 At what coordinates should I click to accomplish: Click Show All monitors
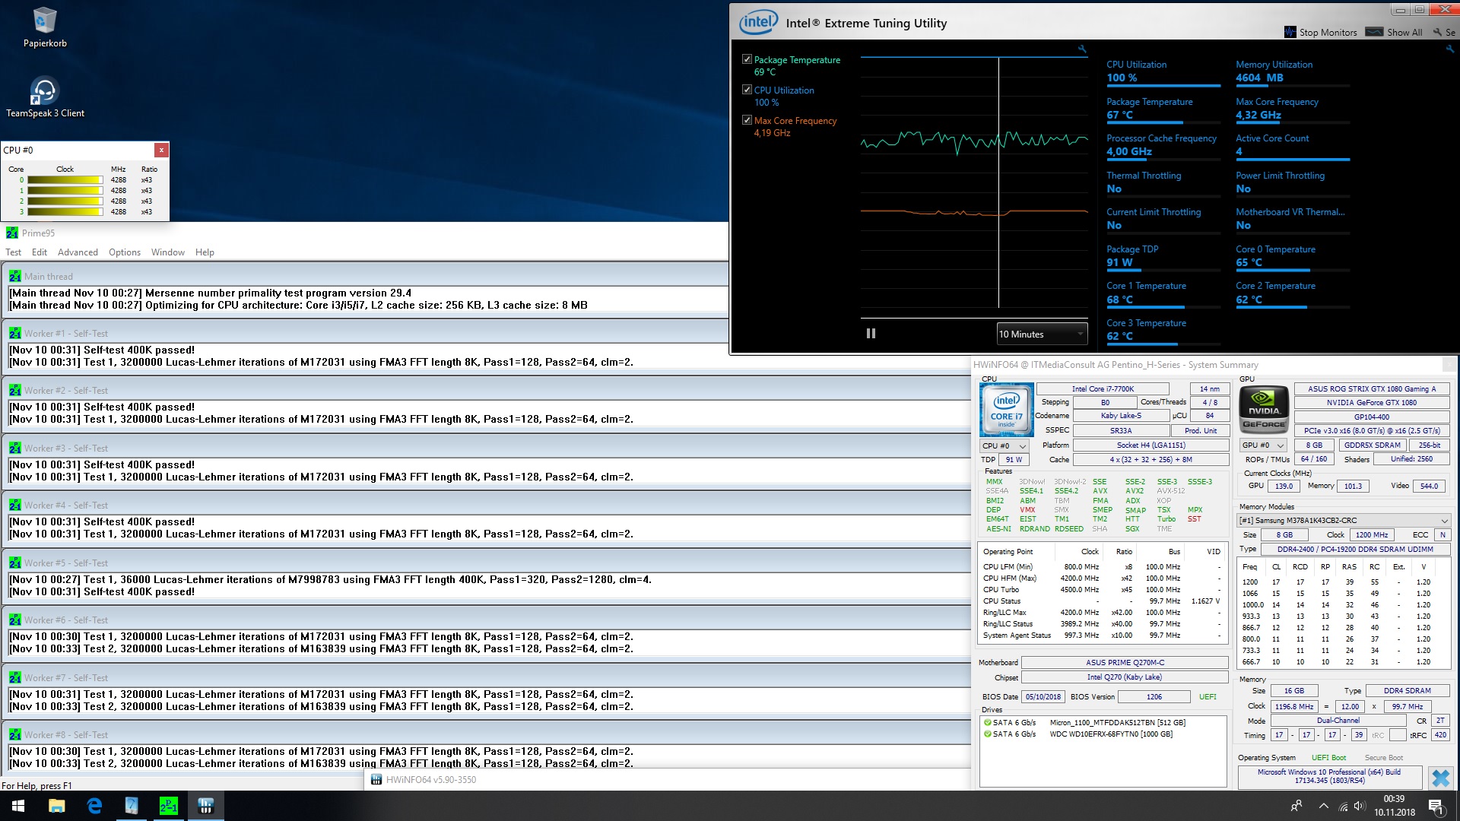pos(1374,32)
